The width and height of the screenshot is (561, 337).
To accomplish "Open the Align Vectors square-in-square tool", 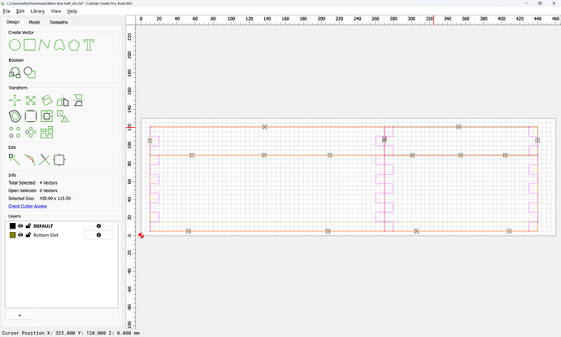I will 47,116.
